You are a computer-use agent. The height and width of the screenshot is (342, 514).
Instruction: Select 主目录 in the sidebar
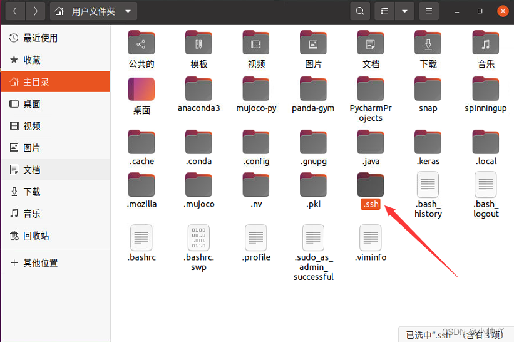click(x=56, y=81)
